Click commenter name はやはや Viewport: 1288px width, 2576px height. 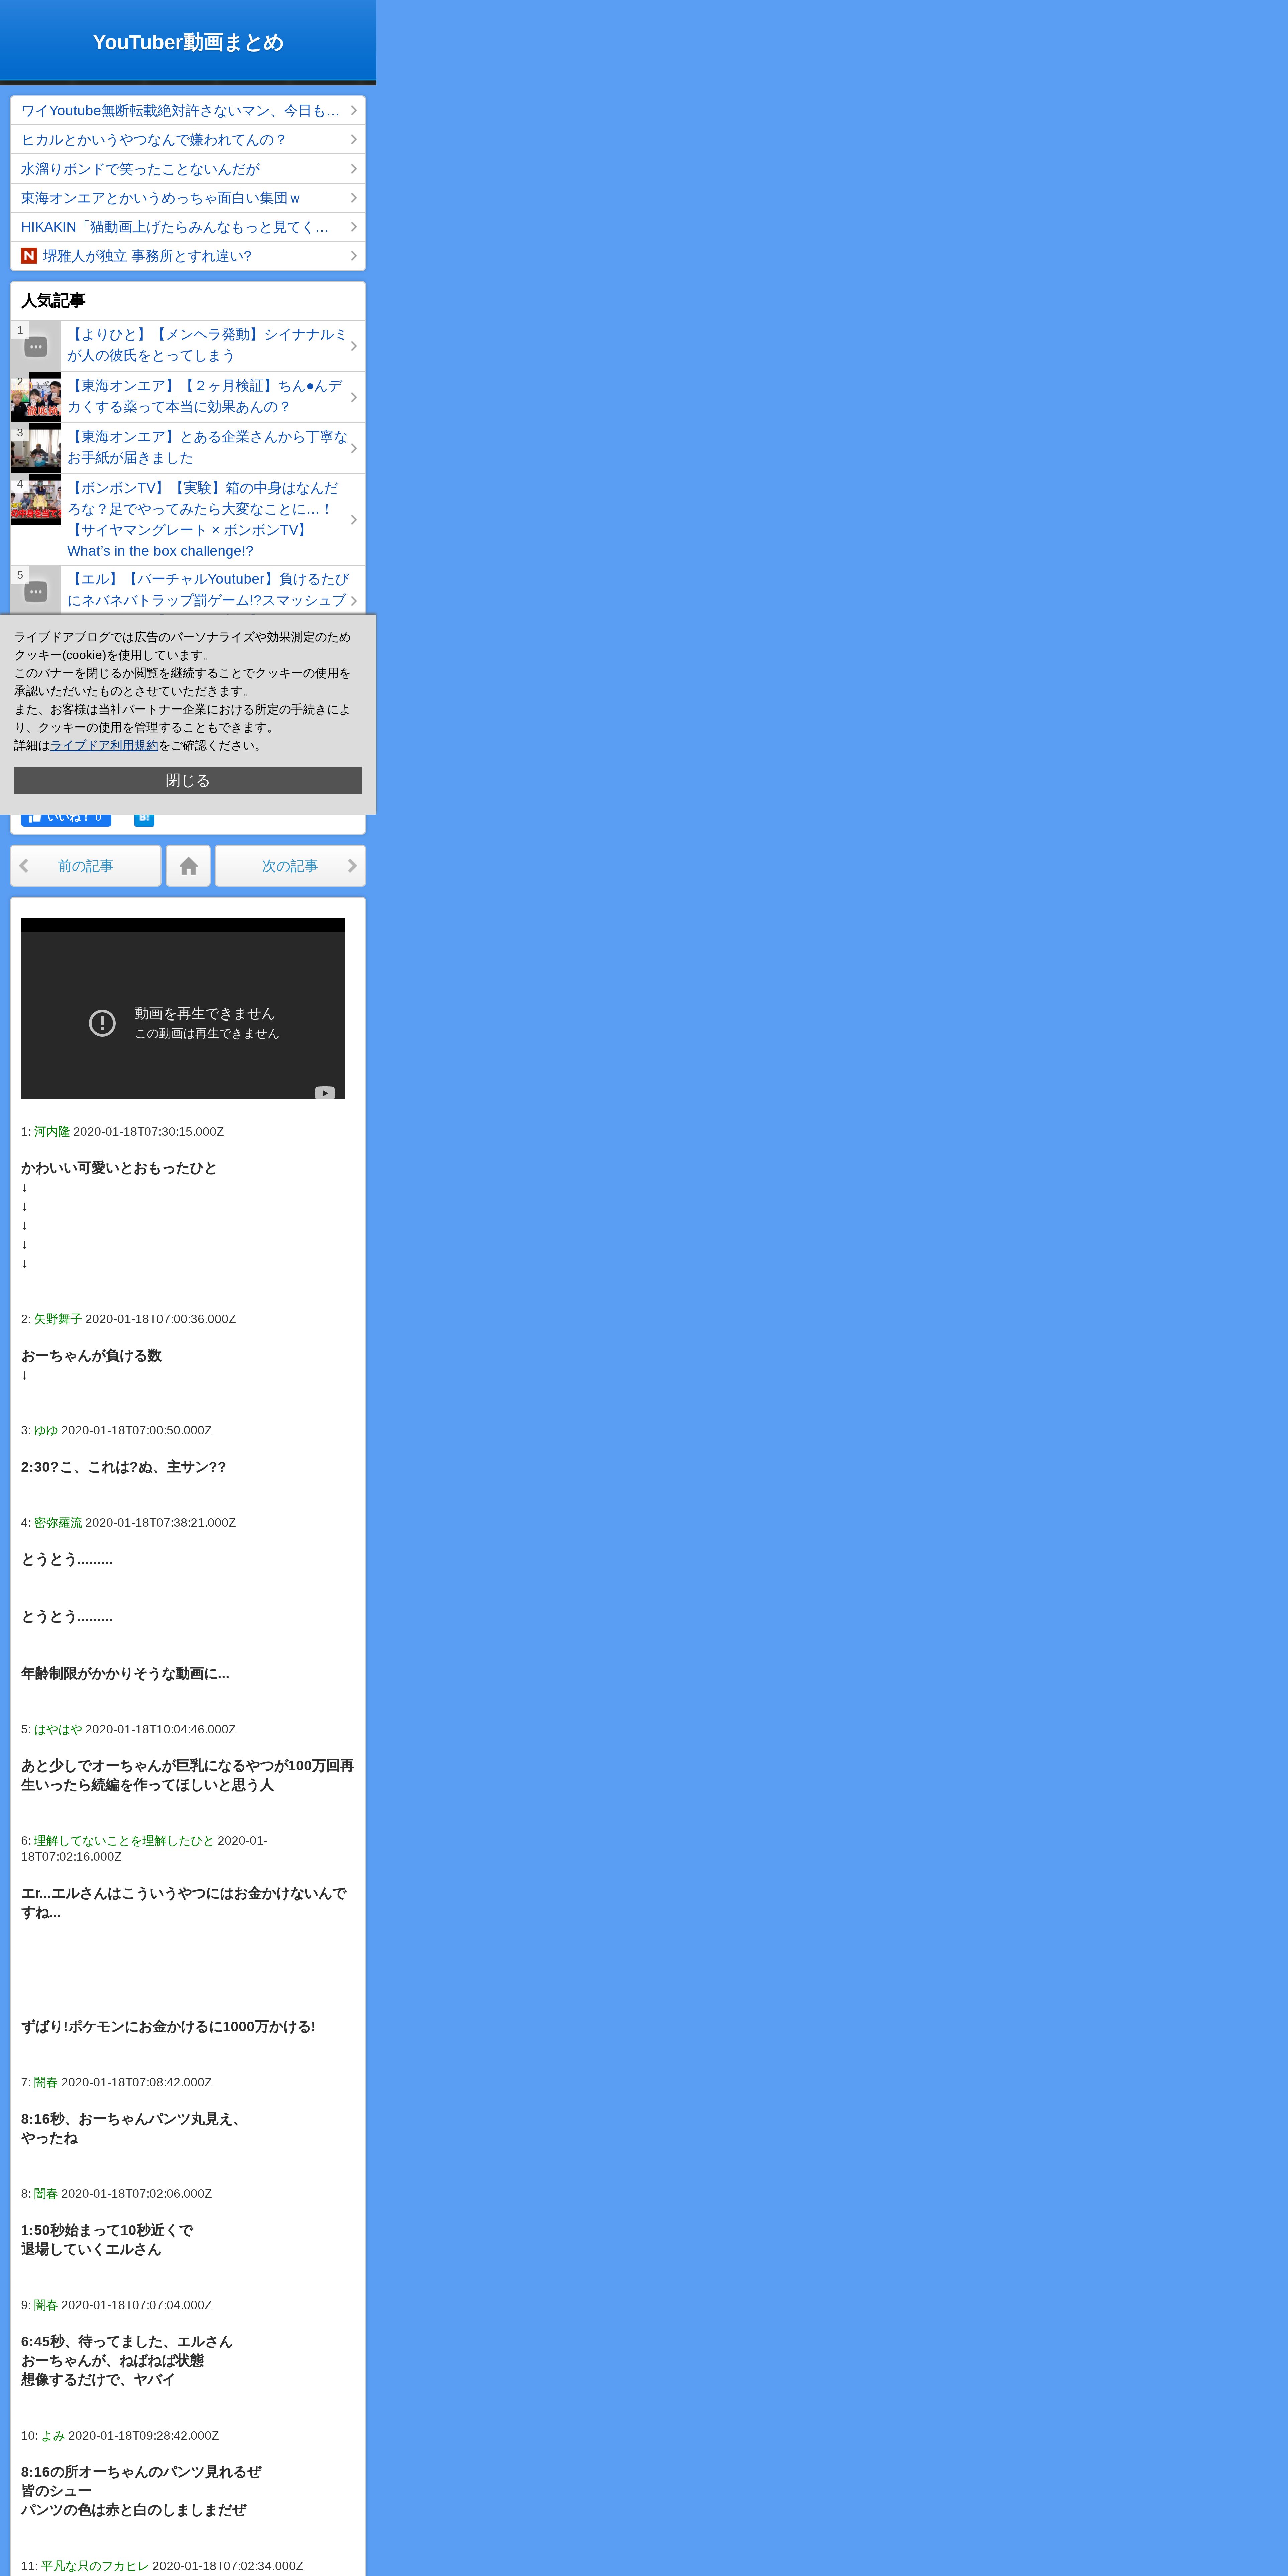point(58,1729)
